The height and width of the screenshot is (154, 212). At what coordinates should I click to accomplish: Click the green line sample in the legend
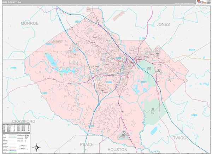[x=12, y=152]
